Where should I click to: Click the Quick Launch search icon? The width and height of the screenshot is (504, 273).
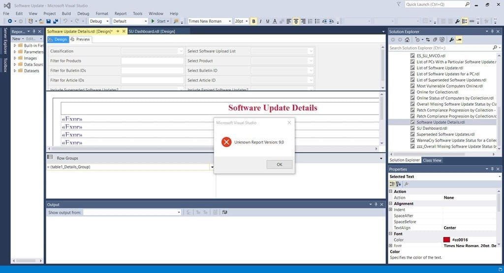click(467, 4)
